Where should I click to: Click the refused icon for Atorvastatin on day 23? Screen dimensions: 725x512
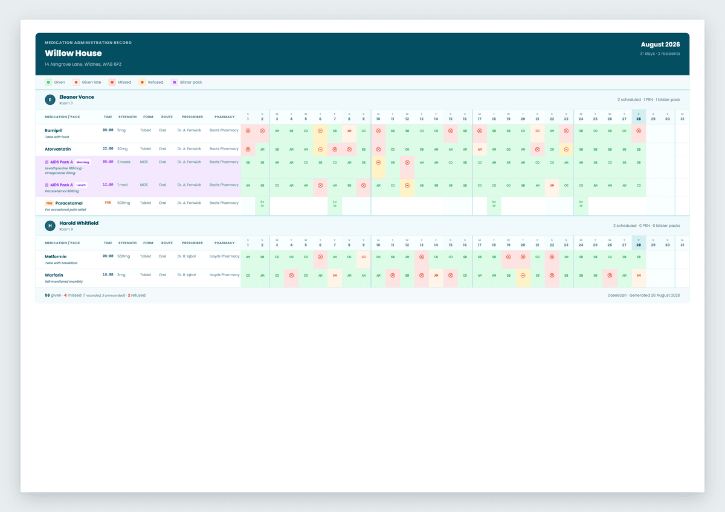tap(566, 149)
